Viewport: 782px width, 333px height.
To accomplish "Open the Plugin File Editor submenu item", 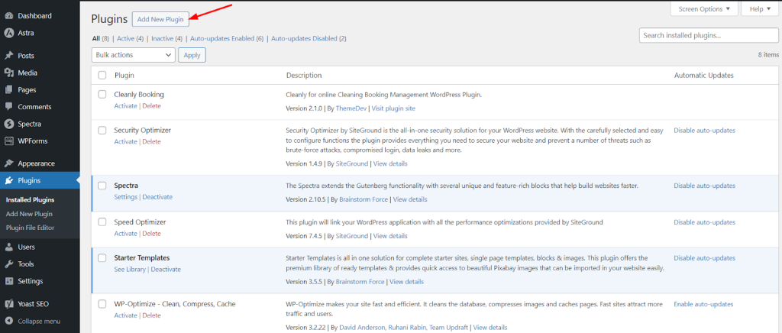I will (x=31, y=228).
